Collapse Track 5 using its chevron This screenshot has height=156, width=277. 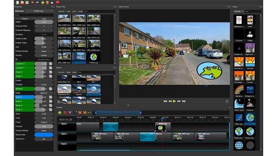pos(59,124)
